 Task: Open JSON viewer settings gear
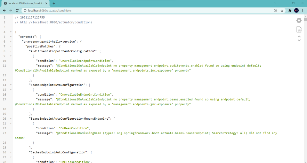(299, 21)
